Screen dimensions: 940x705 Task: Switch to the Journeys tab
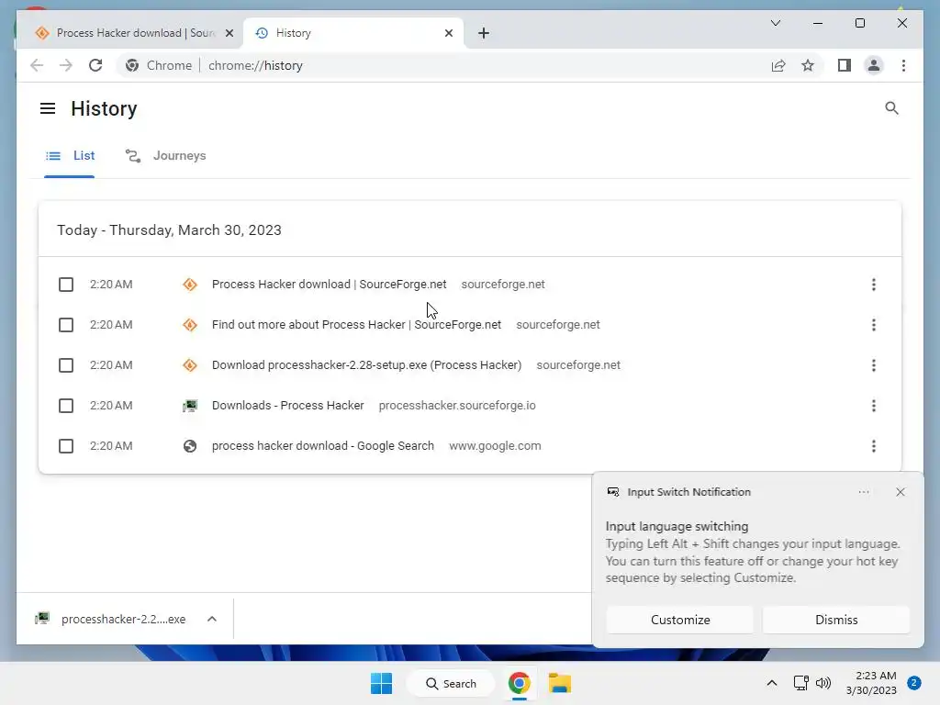165,156
